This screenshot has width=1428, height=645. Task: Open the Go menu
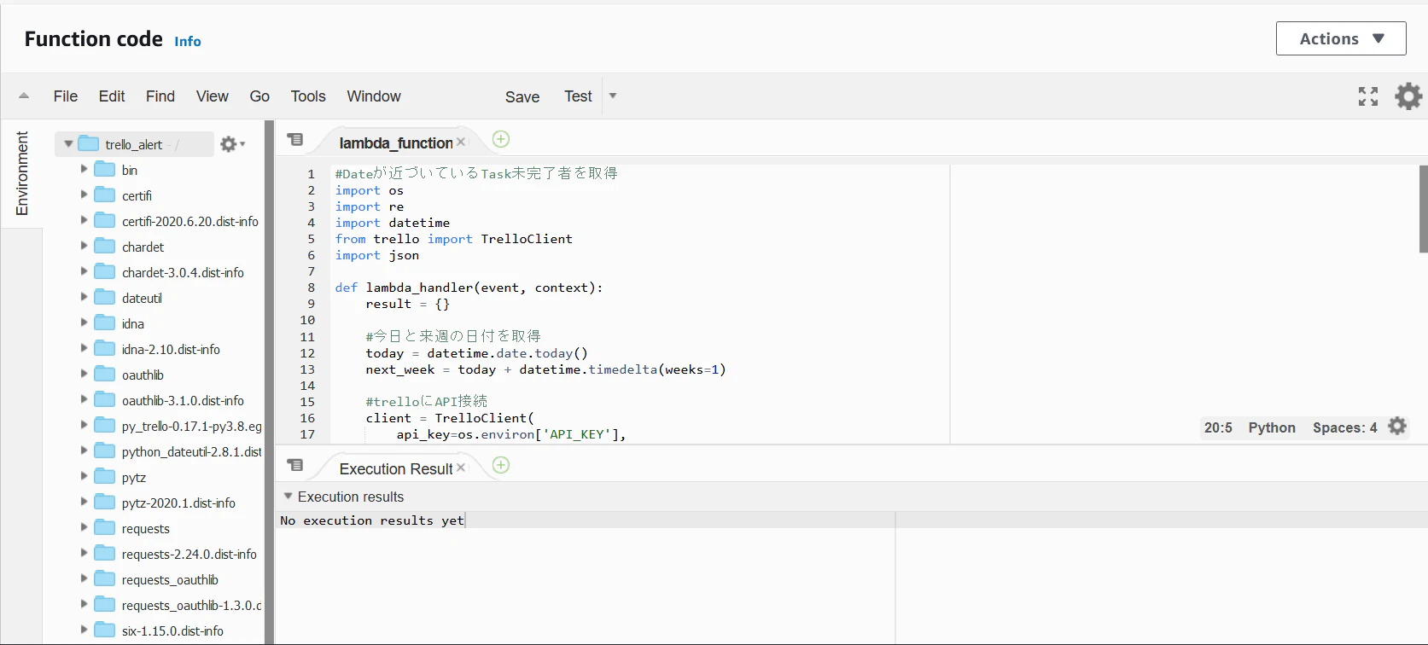pos(259,96)
